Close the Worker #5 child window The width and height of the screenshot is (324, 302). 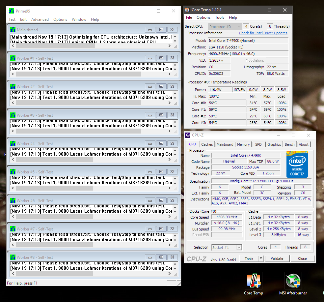pos(172,172)
